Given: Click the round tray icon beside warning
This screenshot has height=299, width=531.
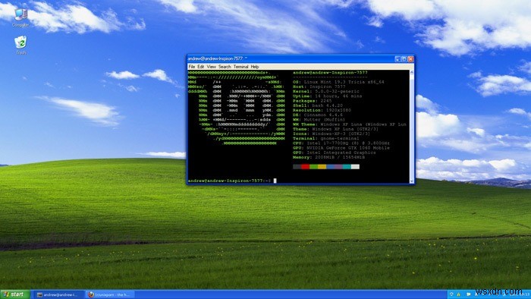Looking at the screenshot, I should point(452,294).
